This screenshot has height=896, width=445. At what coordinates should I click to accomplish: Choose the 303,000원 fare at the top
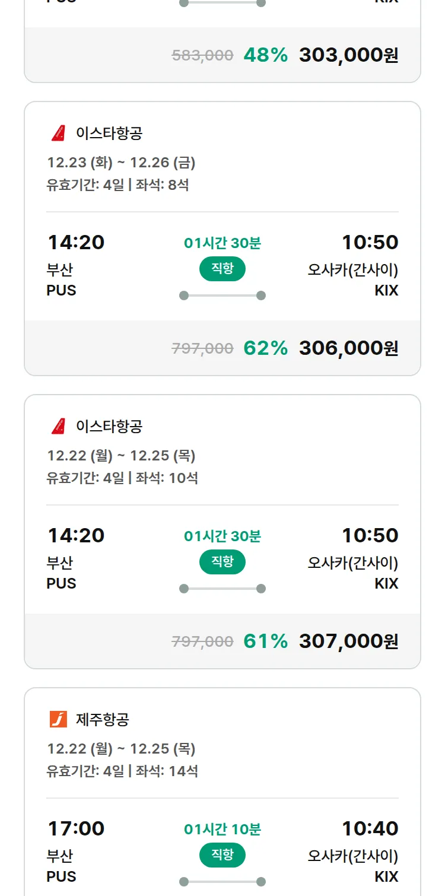click(348, 55)
